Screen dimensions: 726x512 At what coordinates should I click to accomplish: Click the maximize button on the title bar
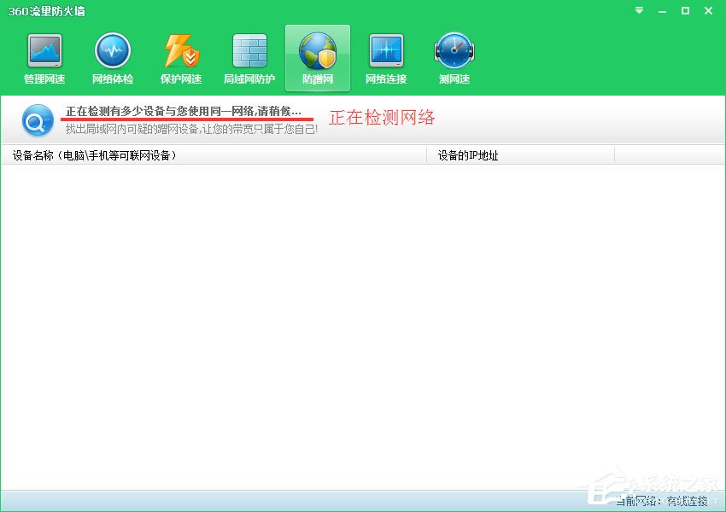tap(685, 11)
